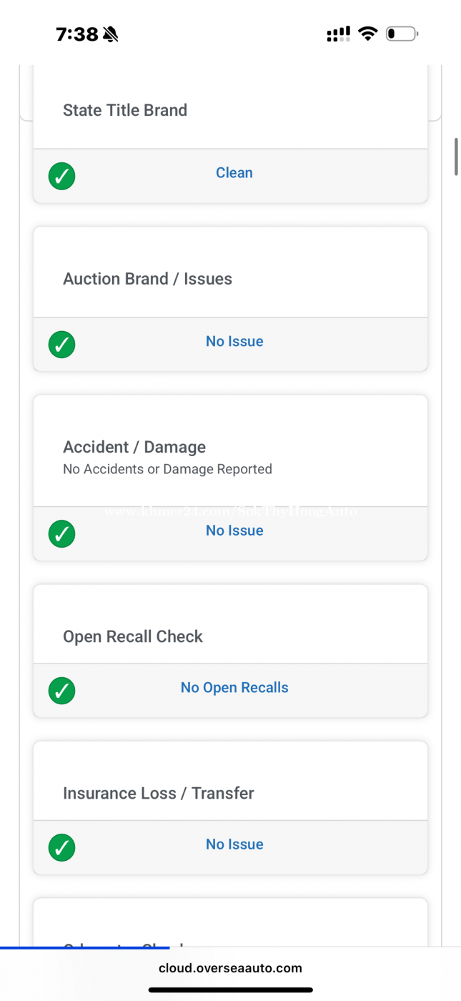Click the cellular signal bars icon

click(338, 34)
